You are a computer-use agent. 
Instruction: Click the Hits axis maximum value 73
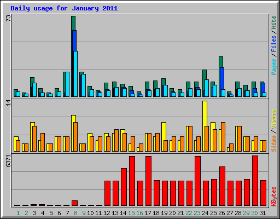[8, 18]
